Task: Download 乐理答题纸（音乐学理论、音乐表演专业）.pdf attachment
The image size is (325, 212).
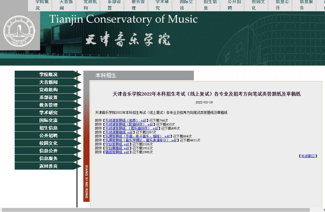Action: tap(141, 140)
